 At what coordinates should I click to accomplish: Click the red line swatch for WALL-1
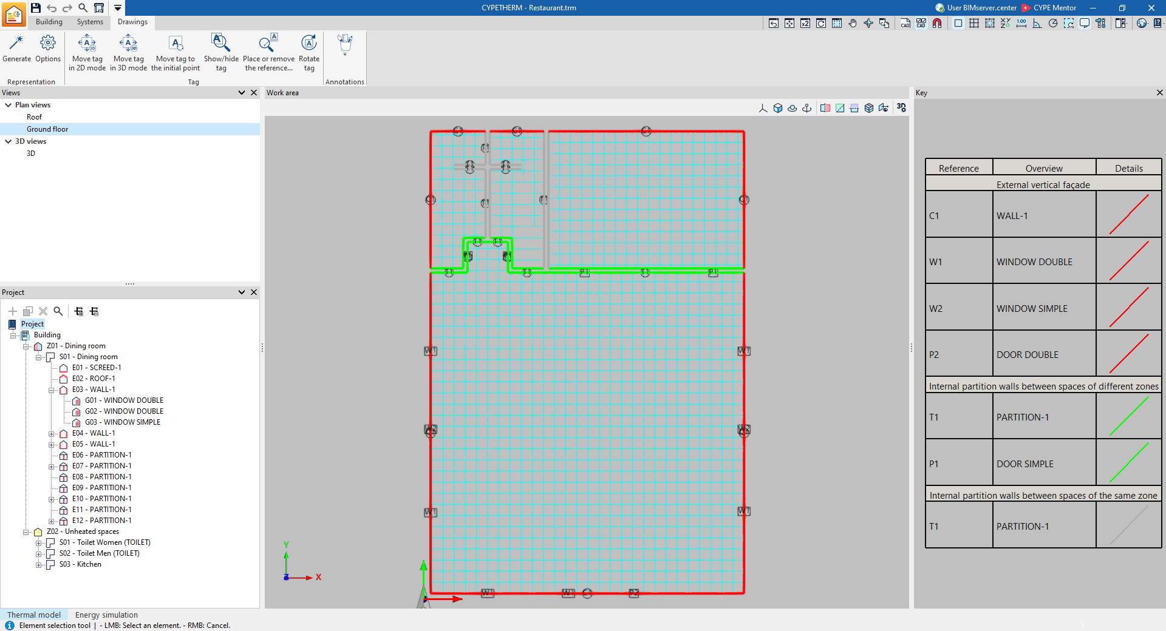(1129, 214)
